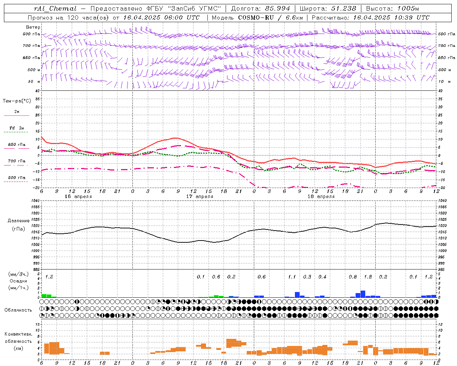Select the elevation text Высота: 1005м

(392, 9)
